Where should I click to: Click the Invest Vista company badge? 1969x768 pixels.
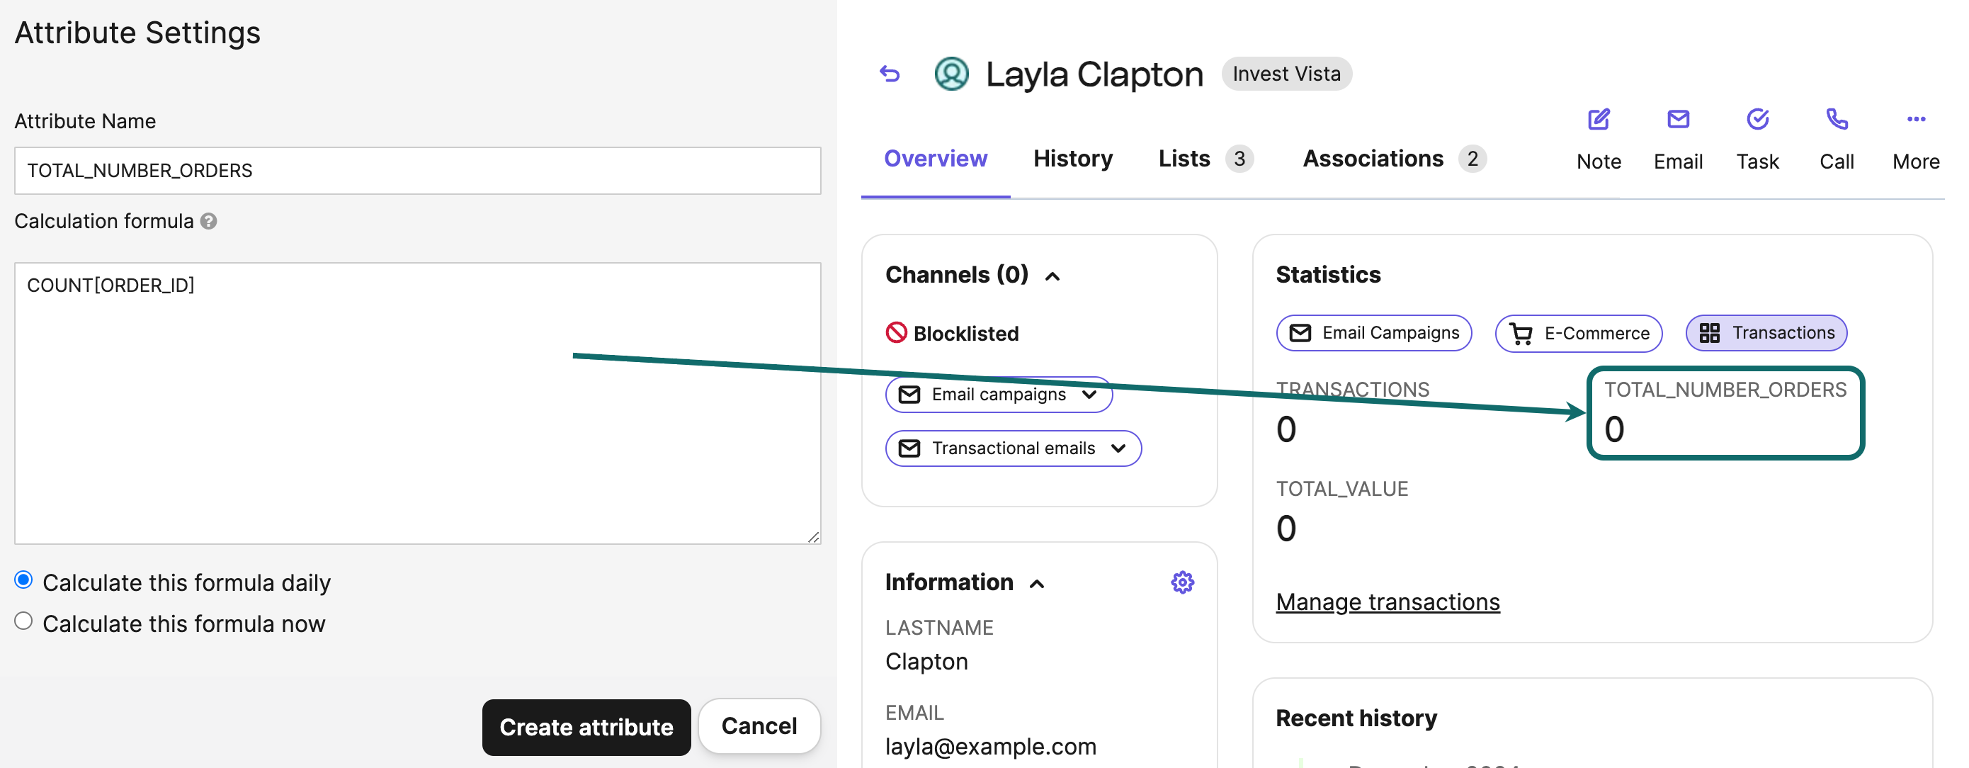click(x=1286, y=74)
